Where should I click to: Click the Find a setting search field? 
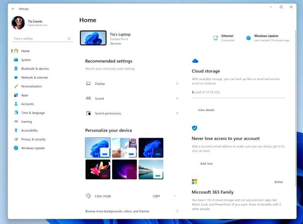[42, 38]
